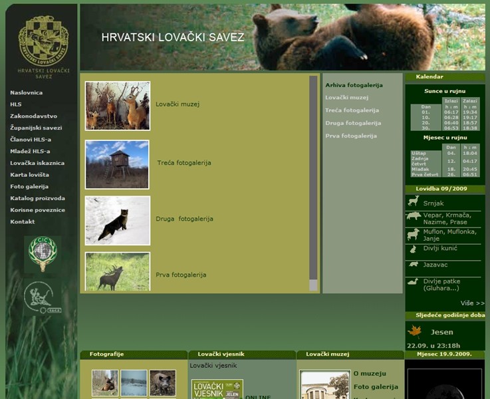This screenshot has height=399, width=490.
Task: Open Zakonodavstvo in the sidebar
Action: pyautogui.click(x=33, y=116)
